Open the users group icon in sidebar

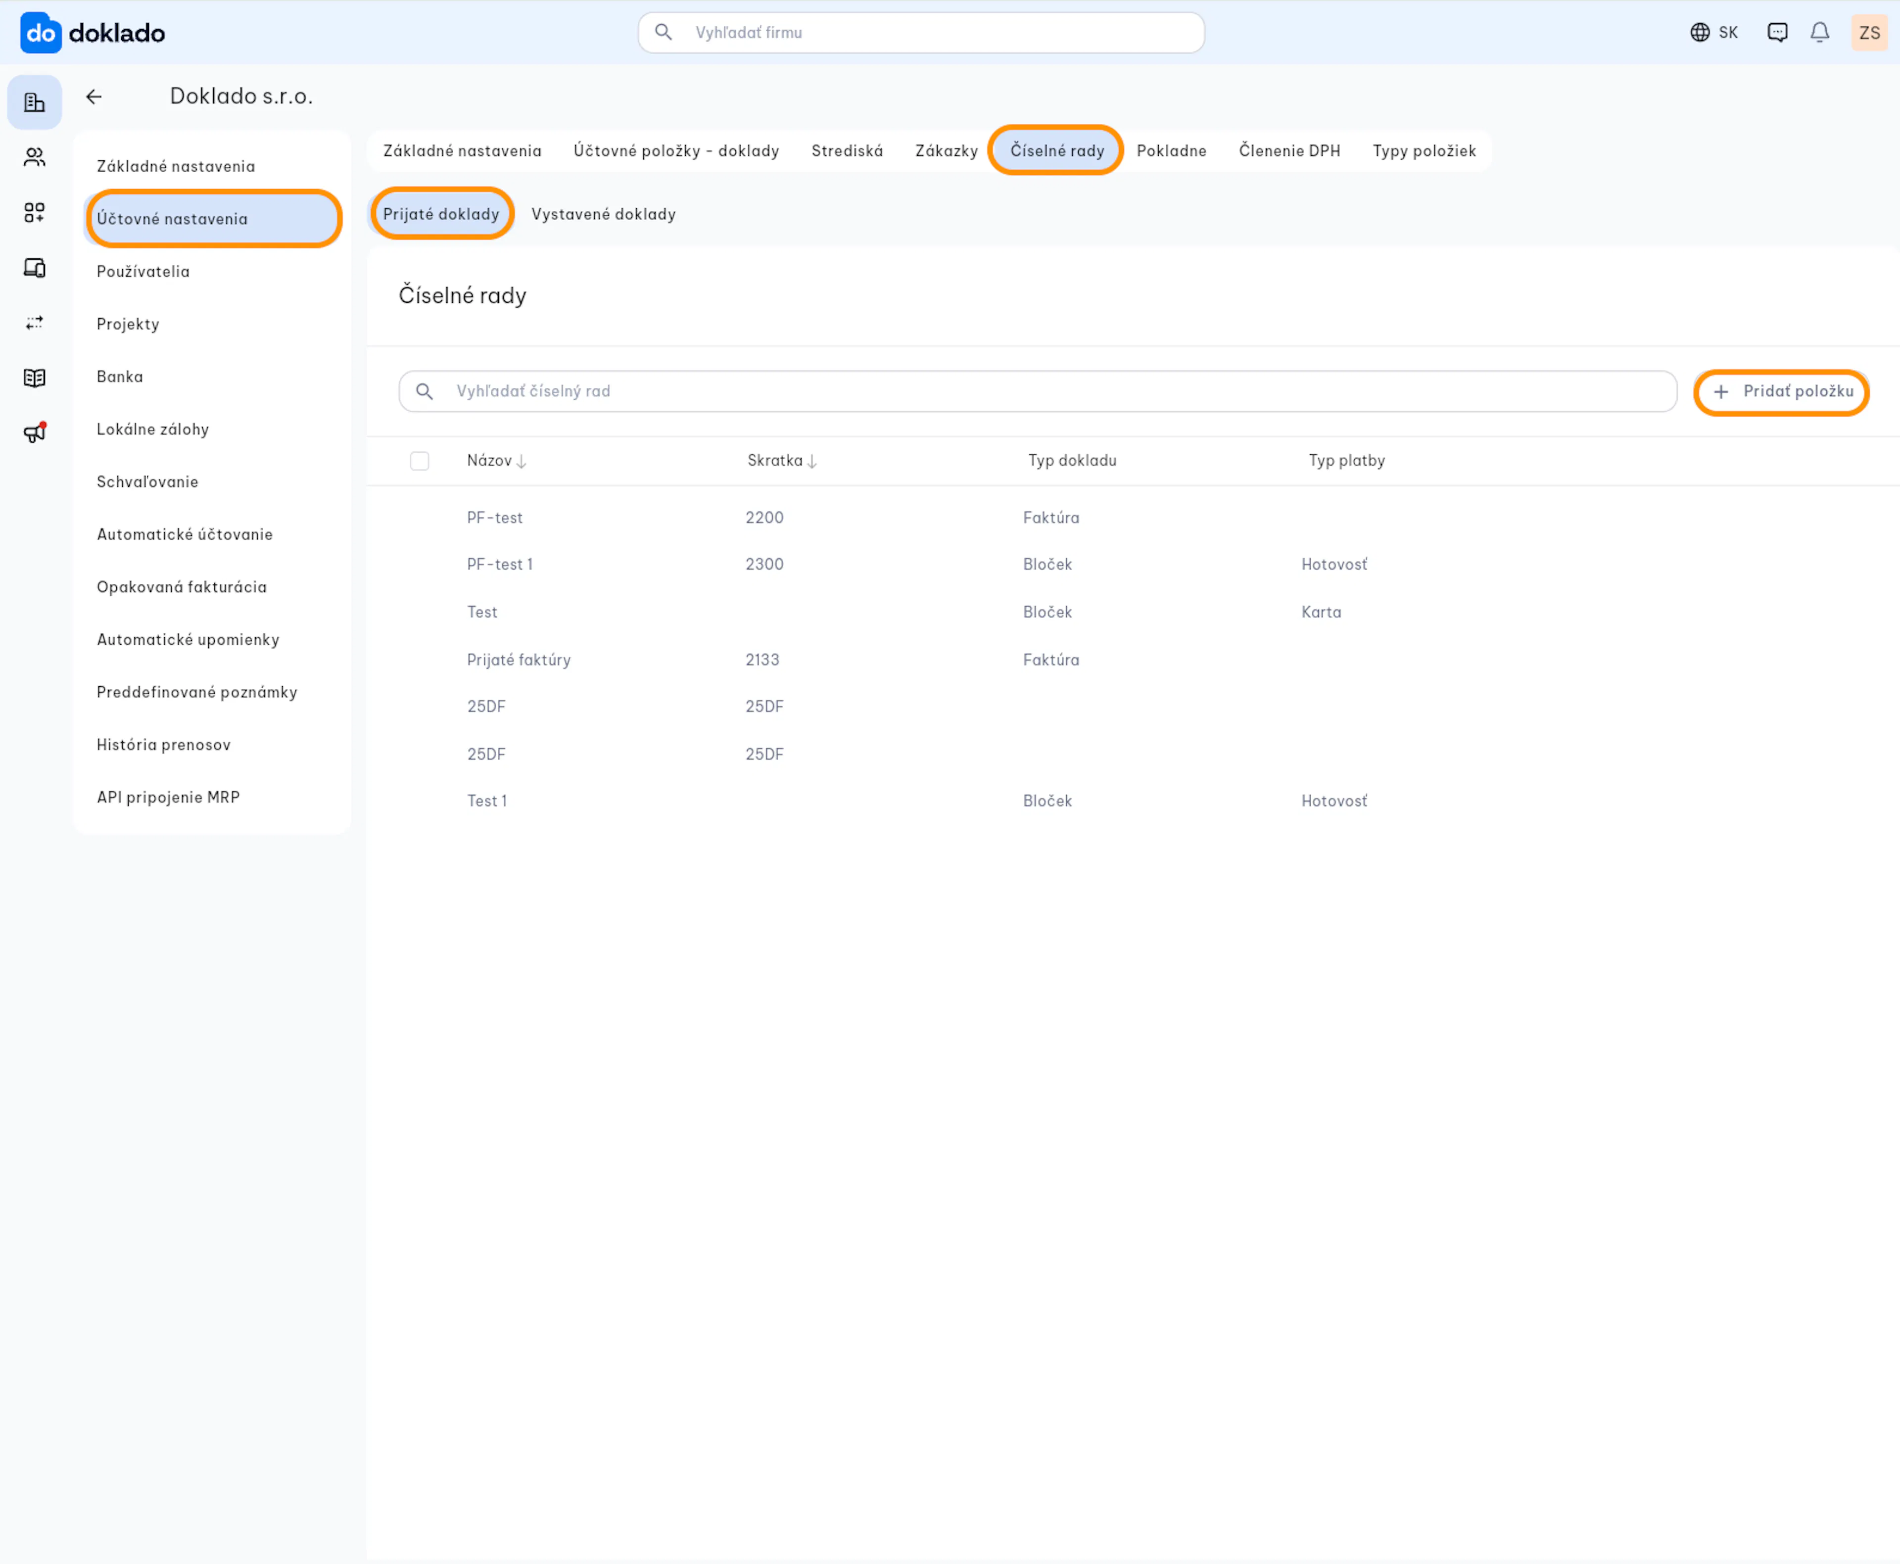click(34, 158)
